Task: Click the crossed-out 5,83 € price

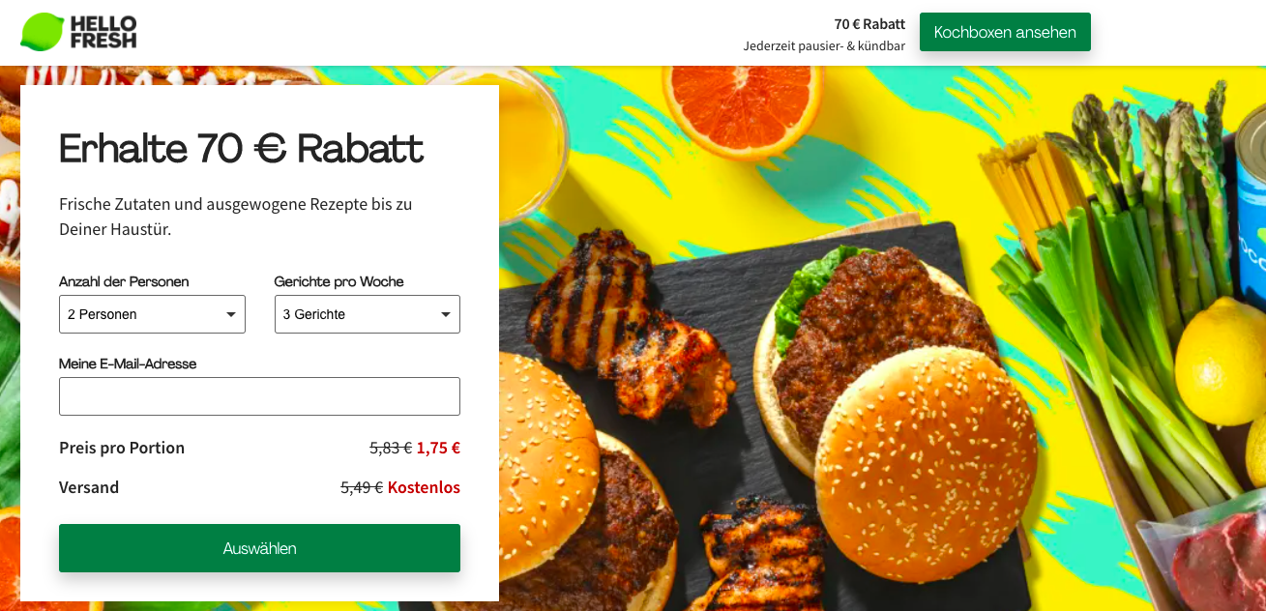Action: (x=391, y=448)
